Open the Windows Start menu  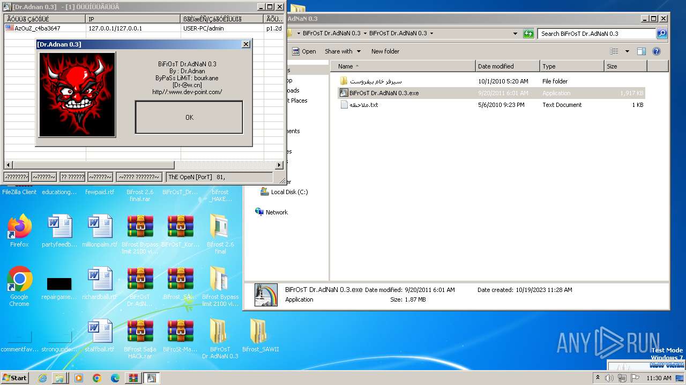pos(15,378)
